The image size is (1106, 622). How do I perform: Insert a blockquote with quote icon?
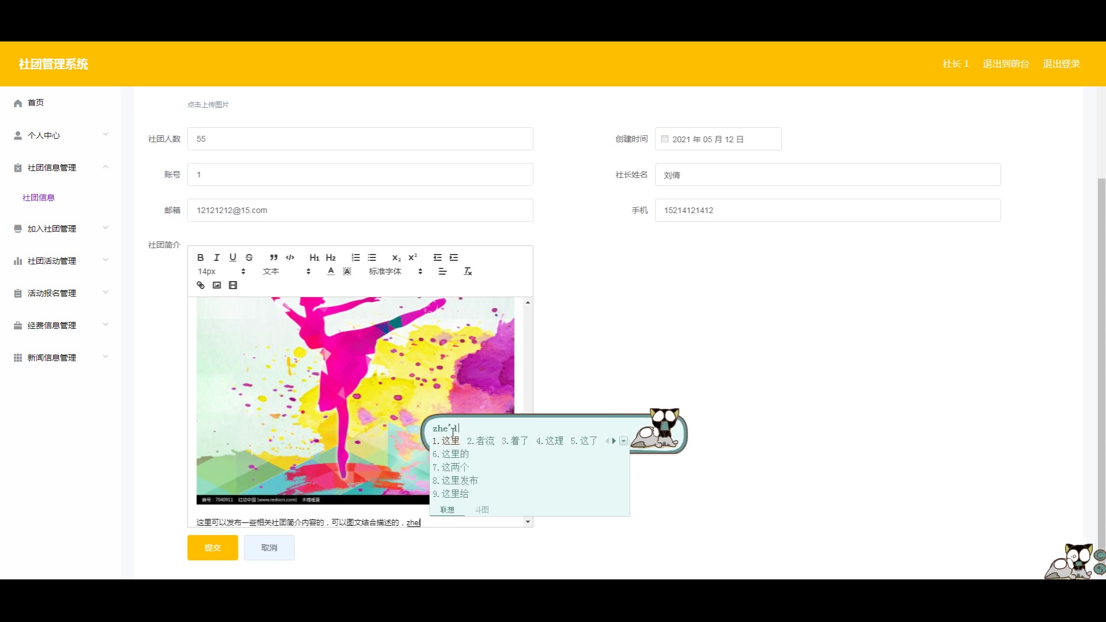(274, 257)
